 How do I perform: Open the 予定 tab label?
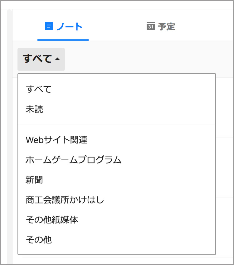(x=167, y=27)
